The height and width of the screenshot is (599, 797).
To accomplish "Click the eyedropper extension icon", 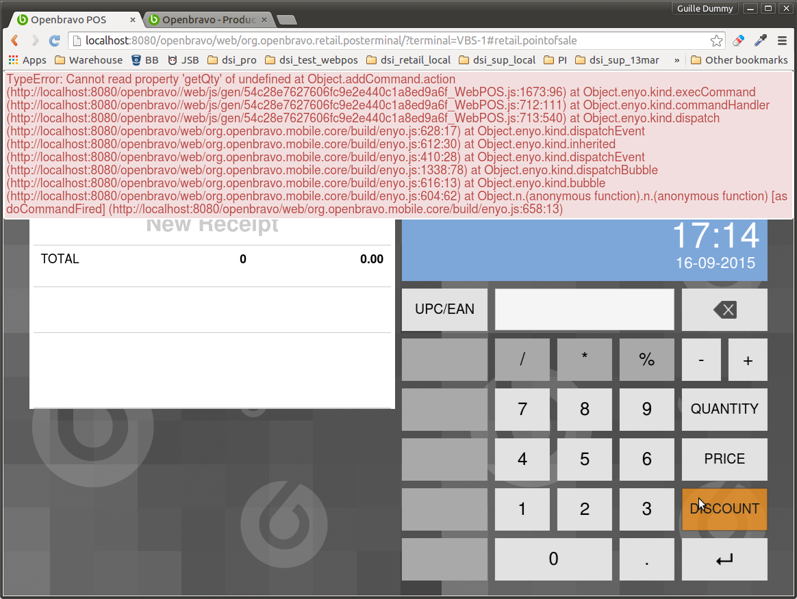I will click(760, 41).
